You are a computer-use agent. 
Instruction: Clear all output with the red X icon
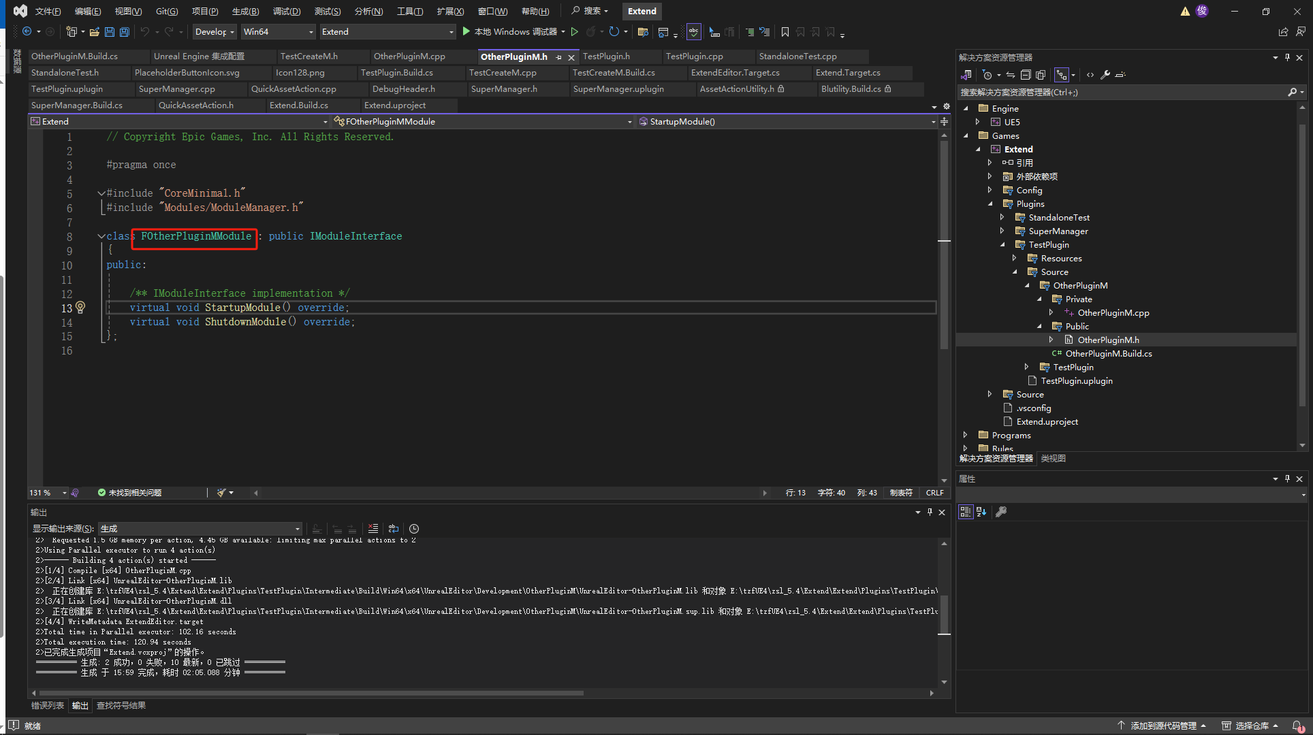(x=373, y=529)
